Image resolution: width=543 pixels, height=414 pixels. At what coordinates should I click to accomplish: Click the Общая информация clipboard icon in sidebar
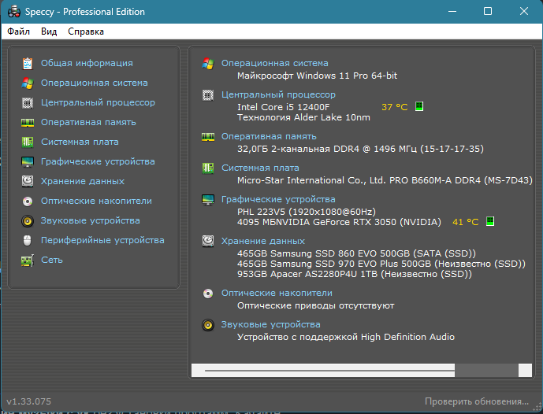click(x=28, y=64)
